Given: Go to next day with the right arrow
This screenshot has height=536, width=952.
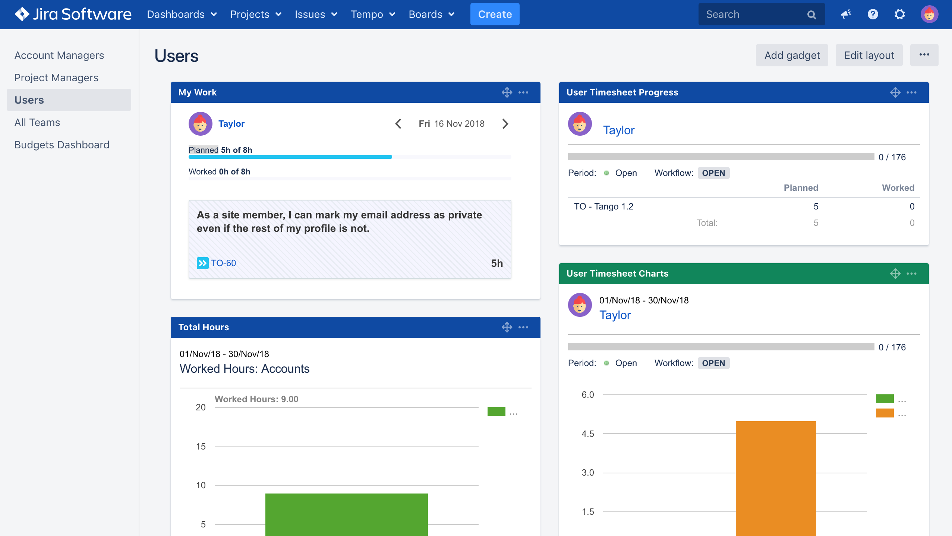Looking at the screenshot, I should (505, 123).
